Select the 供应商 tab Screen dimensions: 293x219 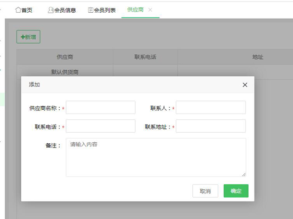135,10
